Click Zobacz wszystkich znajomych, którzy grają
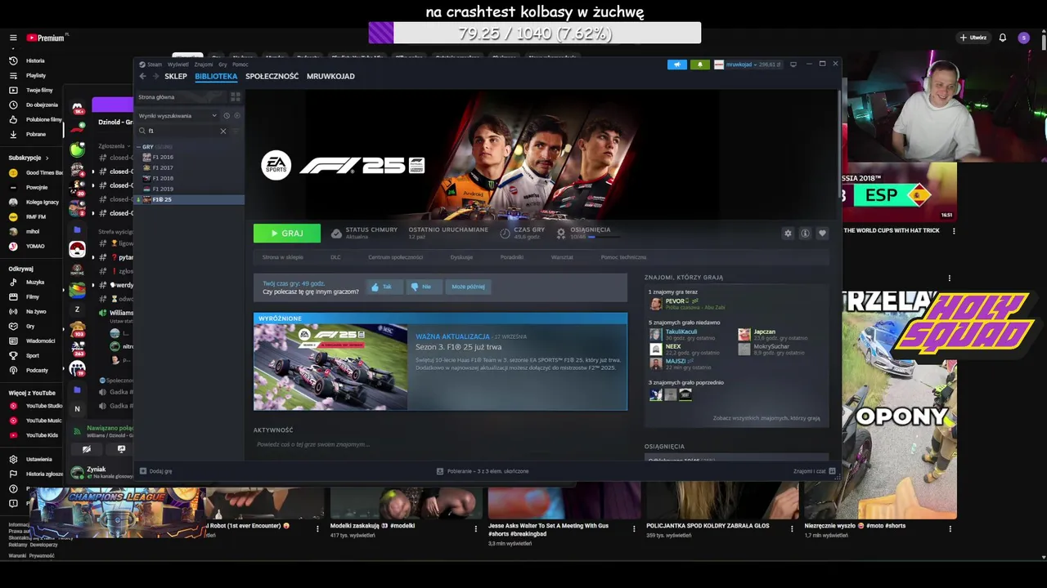This screenshot has height=588, width=1047. click(766, 418)
